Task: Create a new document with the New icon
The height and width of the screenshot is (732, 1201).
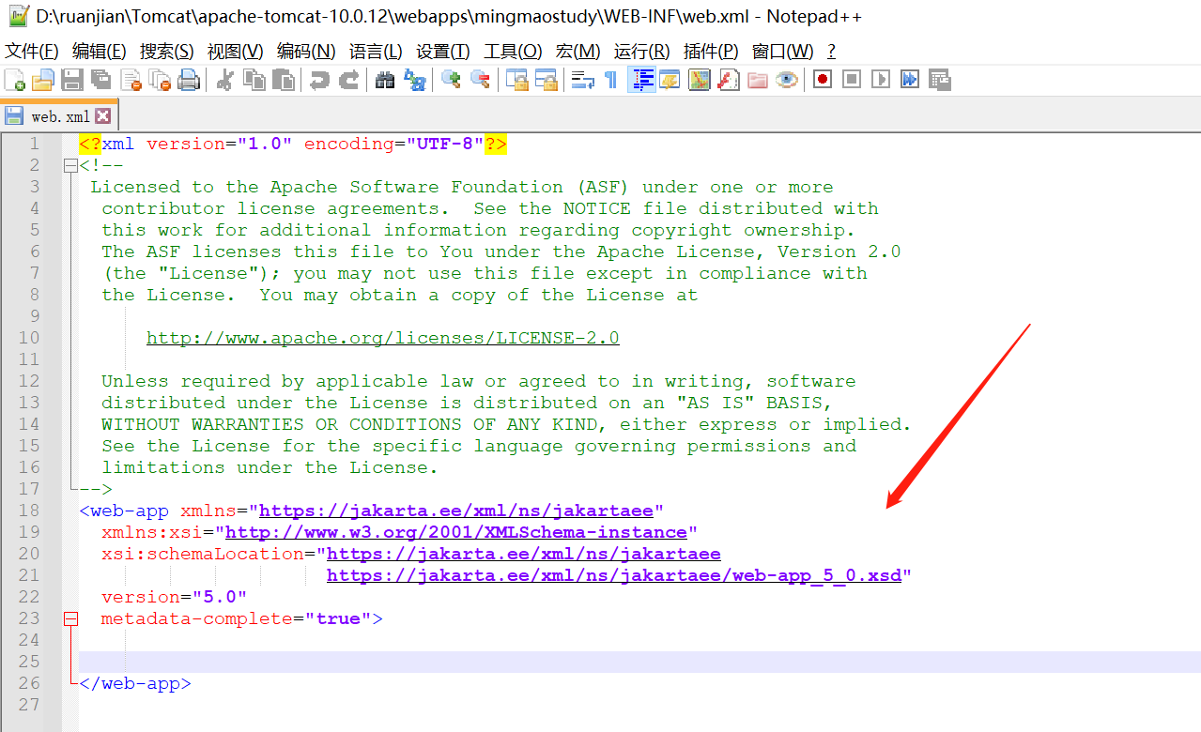Action: click(x=15, y=80)
